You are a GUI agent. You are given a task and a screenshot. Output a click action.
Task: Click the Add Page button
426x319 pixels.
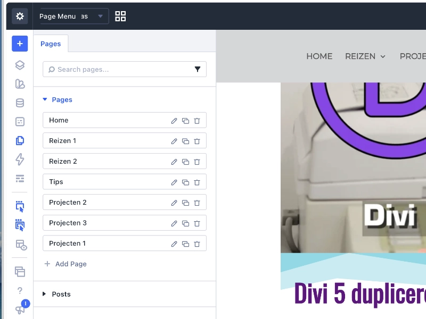(x=65, y=264)
